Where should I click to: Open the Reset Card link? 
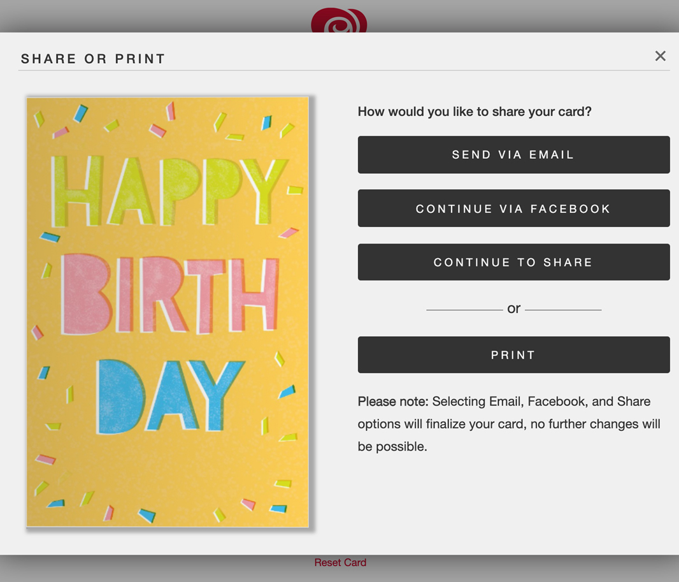pos(339,562)
